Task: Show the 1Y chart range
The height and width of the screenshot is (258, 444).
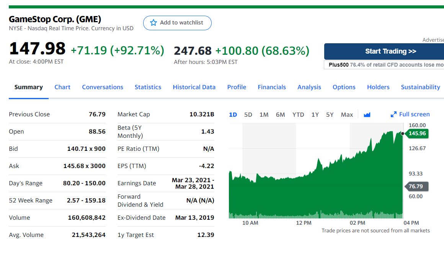Action: click(x=315, y=115)
